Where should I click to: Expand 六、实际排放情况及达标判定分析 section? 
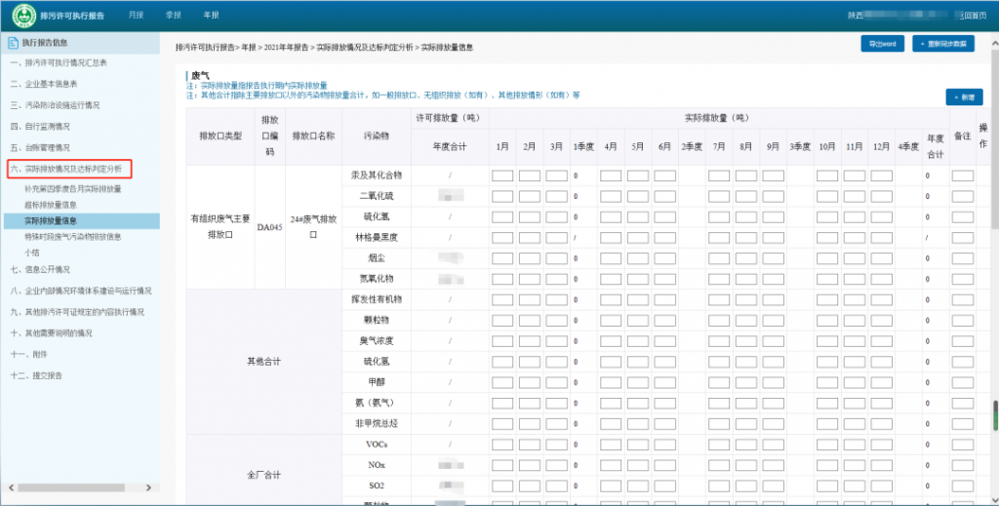tap(66, 169)
